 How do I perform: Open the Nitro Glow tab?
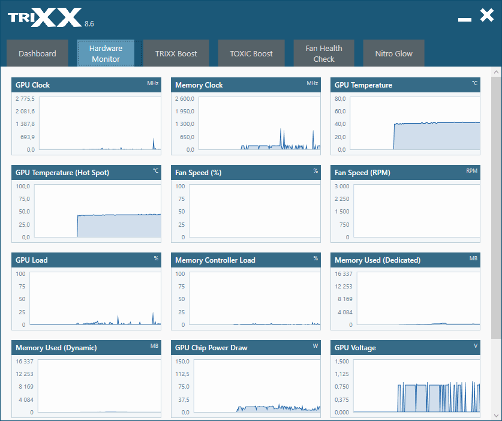393,53
